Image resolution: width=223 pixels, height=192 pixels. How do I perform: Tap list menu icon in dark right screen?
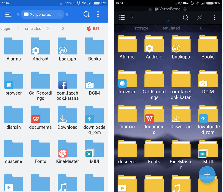[122, 17]
